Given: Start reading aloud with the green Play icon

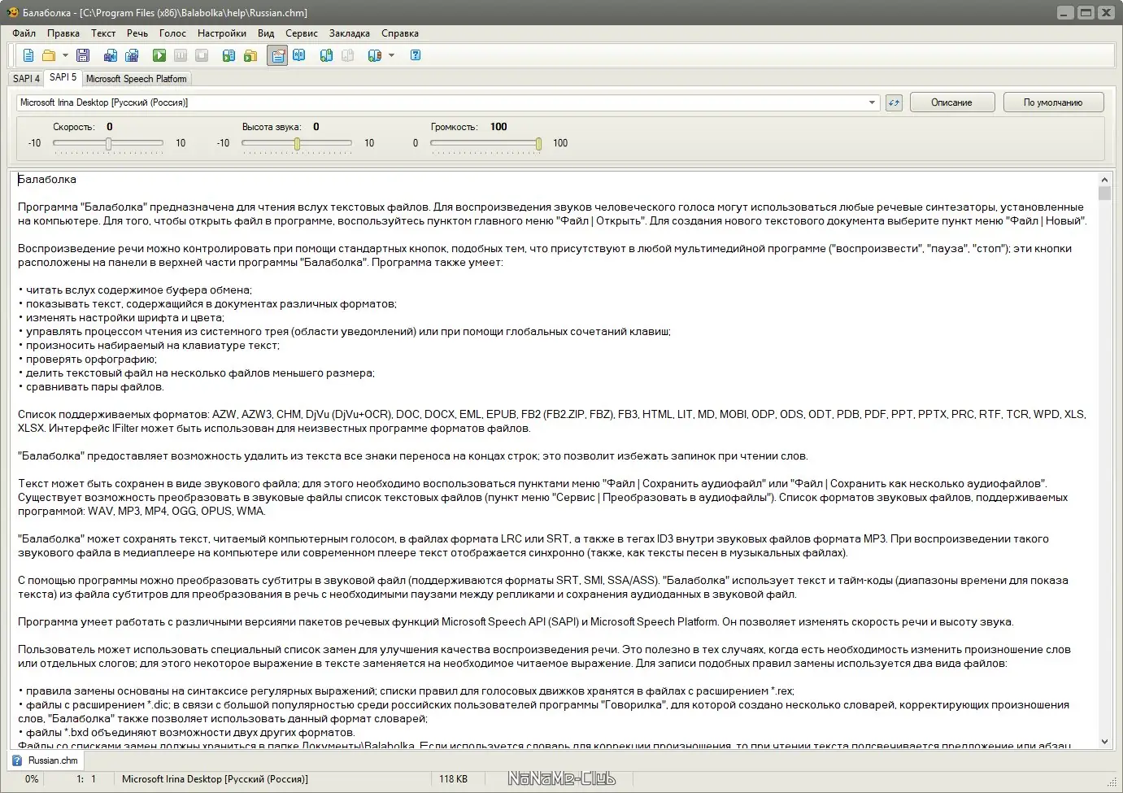Looking at the screenshot, I should 159,55.
